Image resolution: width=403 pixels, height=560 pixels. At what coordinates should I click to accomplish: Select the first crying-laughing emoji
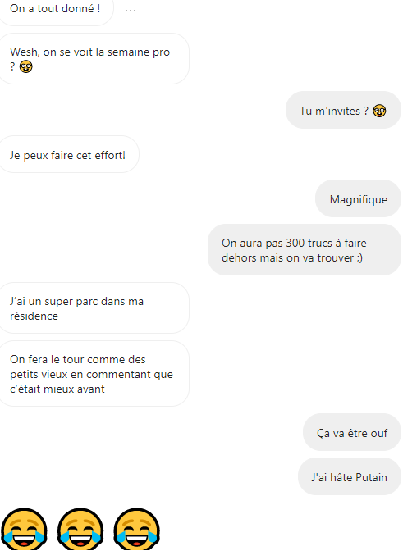pos(24,530)
